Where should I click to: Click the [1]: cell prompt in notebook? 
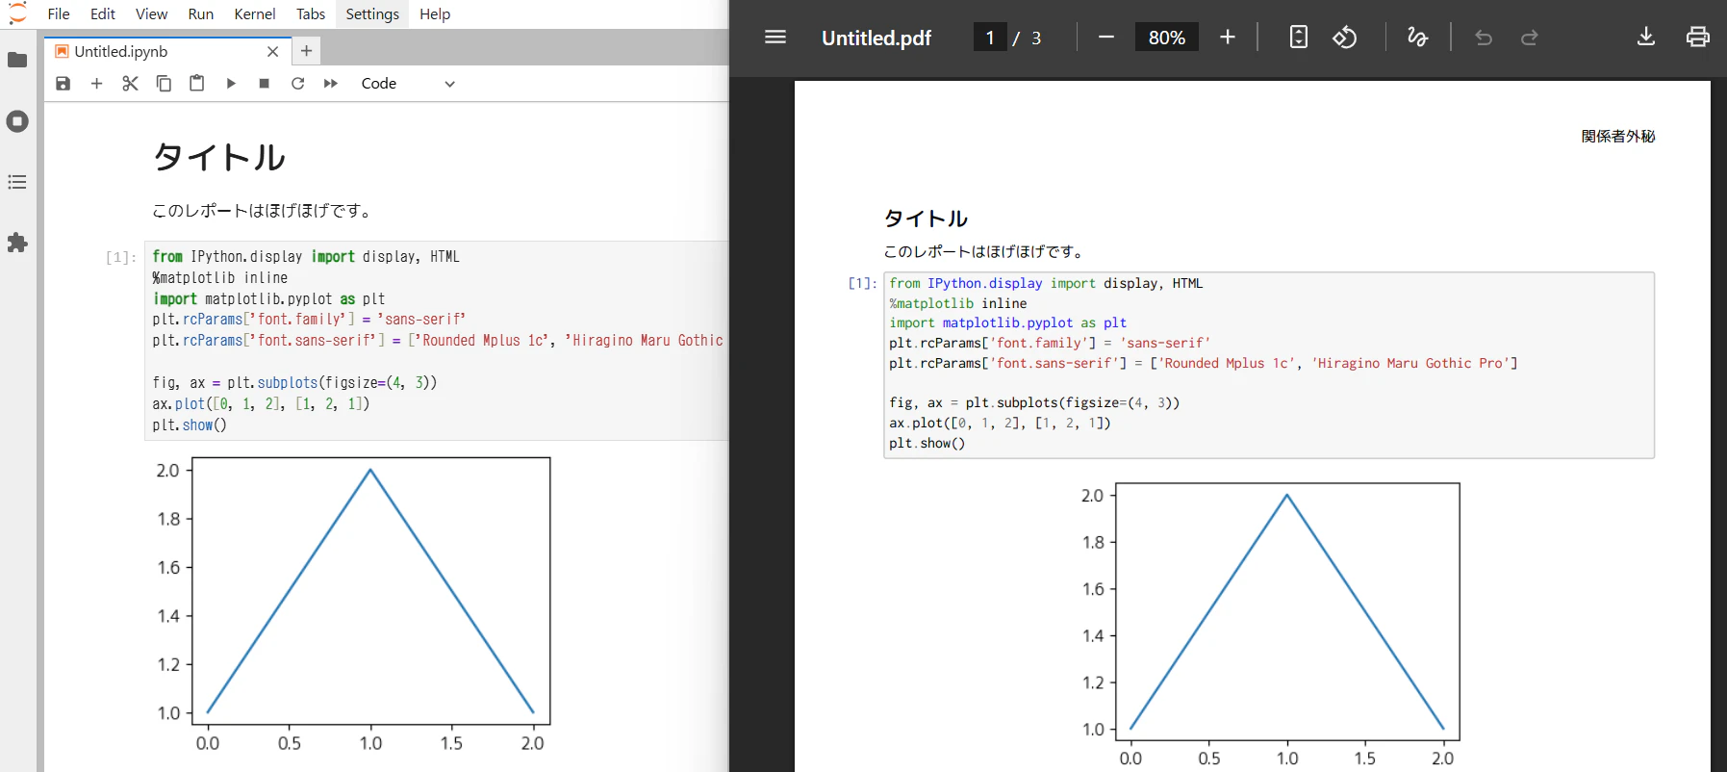point(121,257)
